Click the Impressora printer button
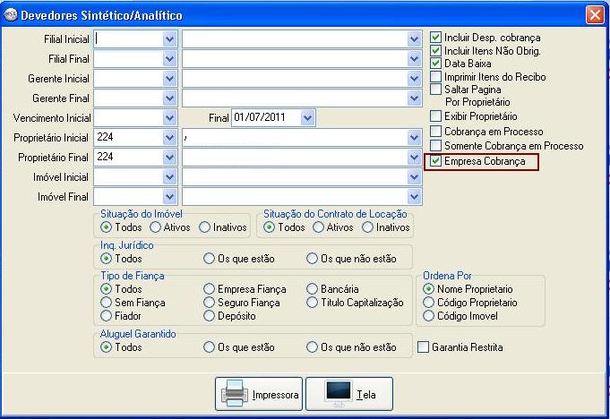 pos(259,394)
